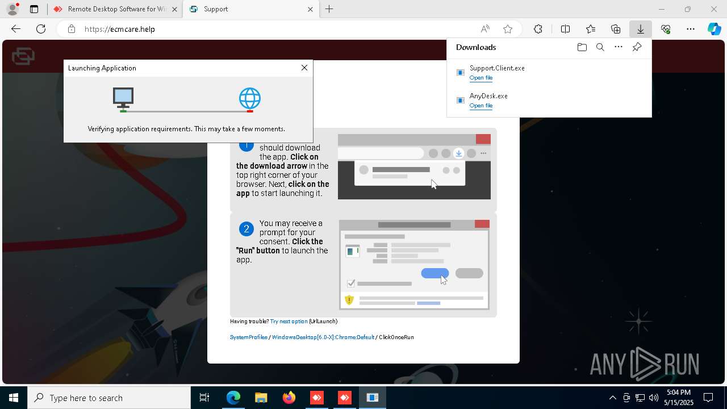Open Collections panel
The height and width of the screenshot is (409, 727).
[x=616, y=29]
